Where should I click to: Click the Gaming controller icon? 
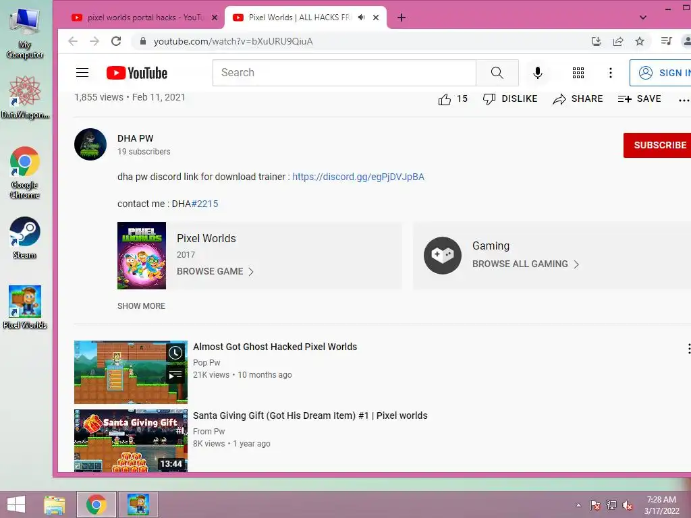pos(443,256)
